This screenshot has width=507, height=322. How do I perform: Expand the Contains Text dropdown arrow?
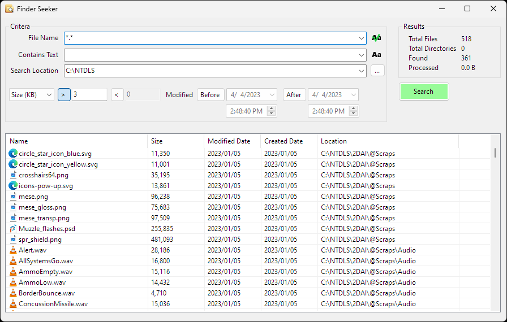coord(362,55)
